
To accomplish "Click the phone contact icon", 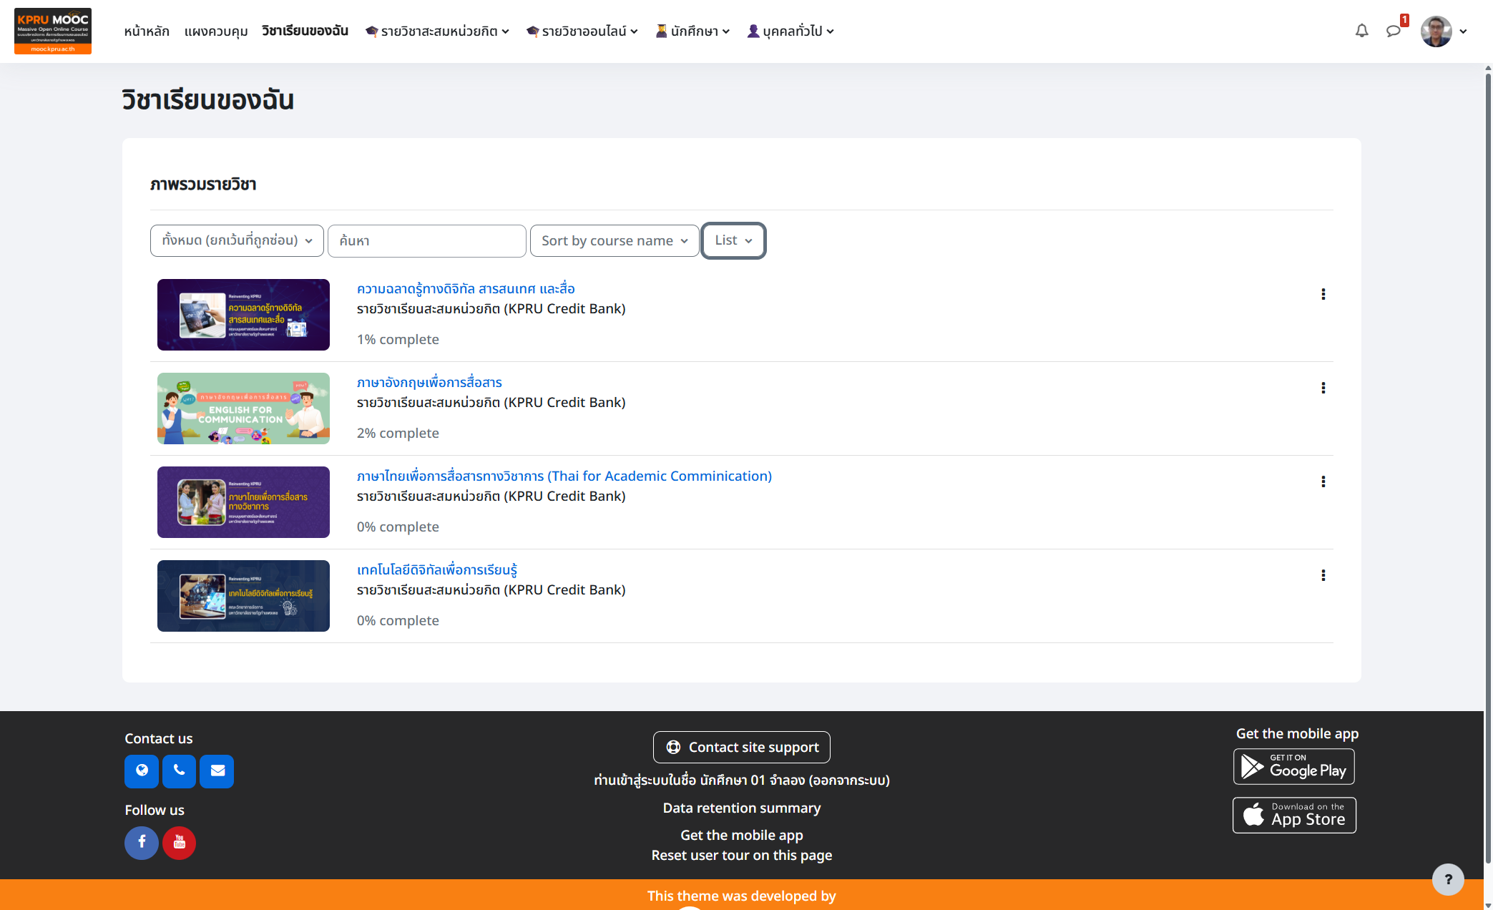I will tap(179, 771).
